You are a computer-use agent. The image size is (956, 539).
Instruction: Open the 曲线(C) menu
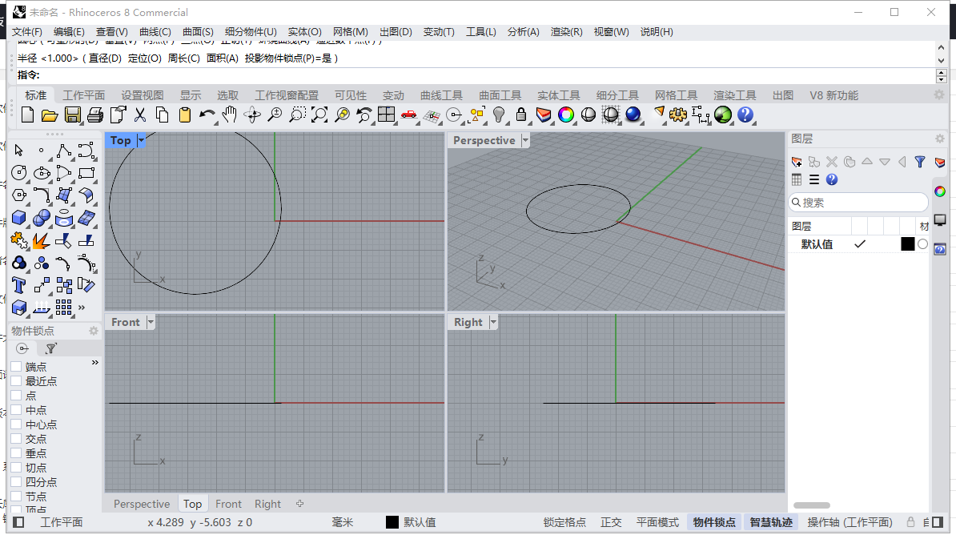tap(155, 32)
